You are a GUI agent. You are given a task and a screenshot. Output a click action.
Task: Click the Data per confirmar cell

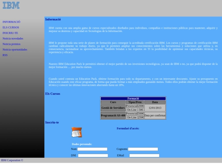(x=155, y=116)
